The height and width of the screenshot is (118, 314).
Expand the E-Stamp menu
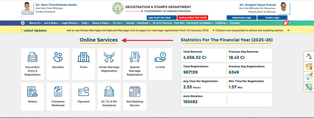click(x=221, y=23)
